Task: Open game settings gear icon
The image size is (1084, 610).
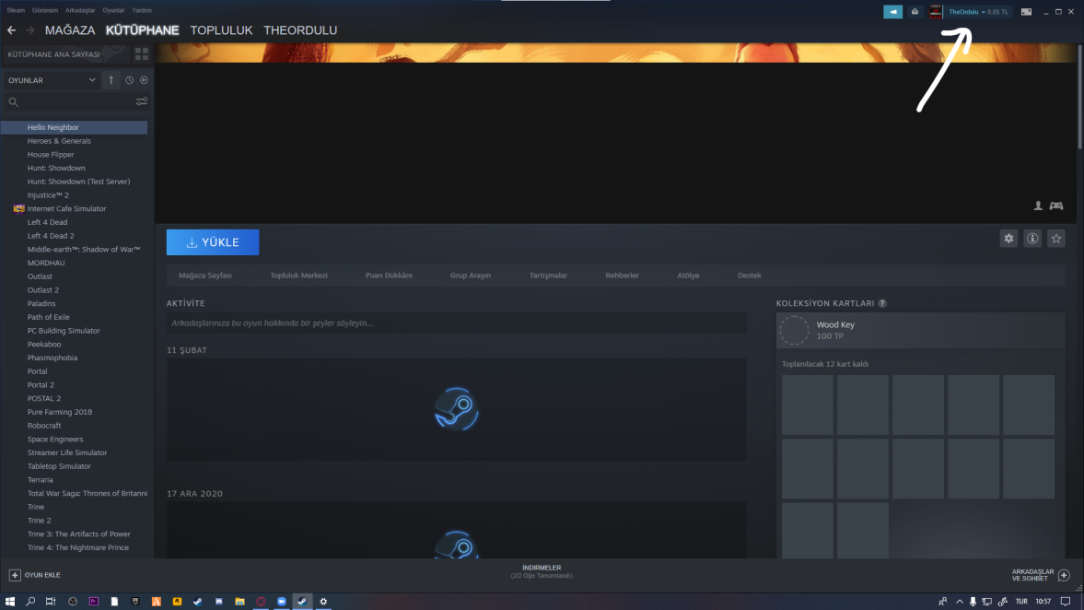Action: [1008, 239]
